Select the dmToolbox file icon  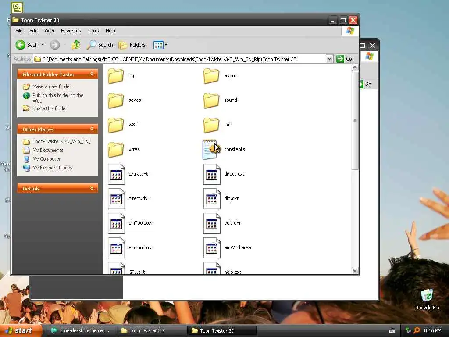point(116,223)
